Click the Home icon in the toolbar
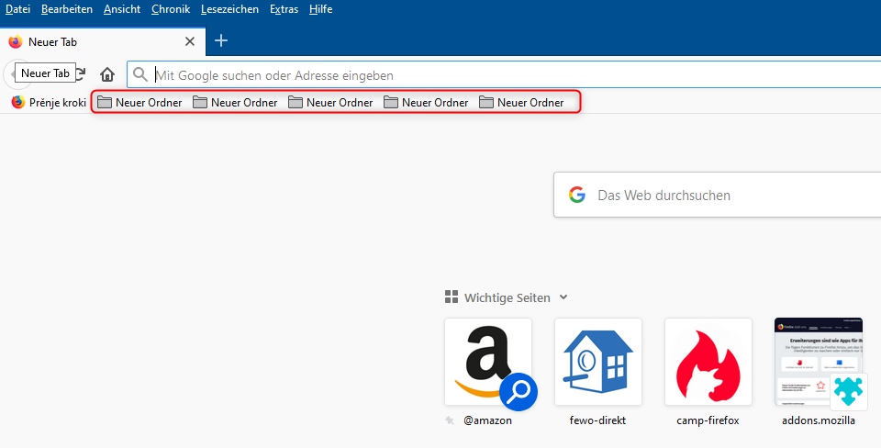This screenshot has height=448, width=881. pyautogui.click(x=107, y=75)
